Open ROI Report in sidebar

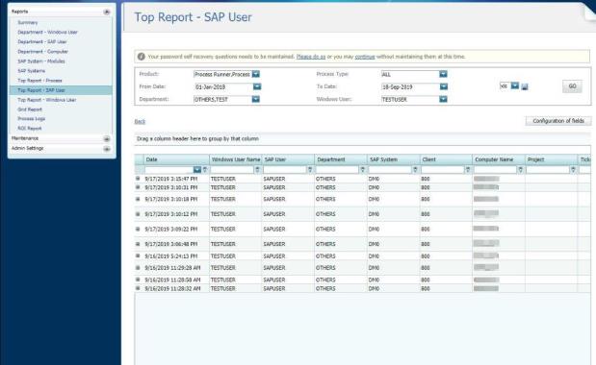[x=30, y=129]
